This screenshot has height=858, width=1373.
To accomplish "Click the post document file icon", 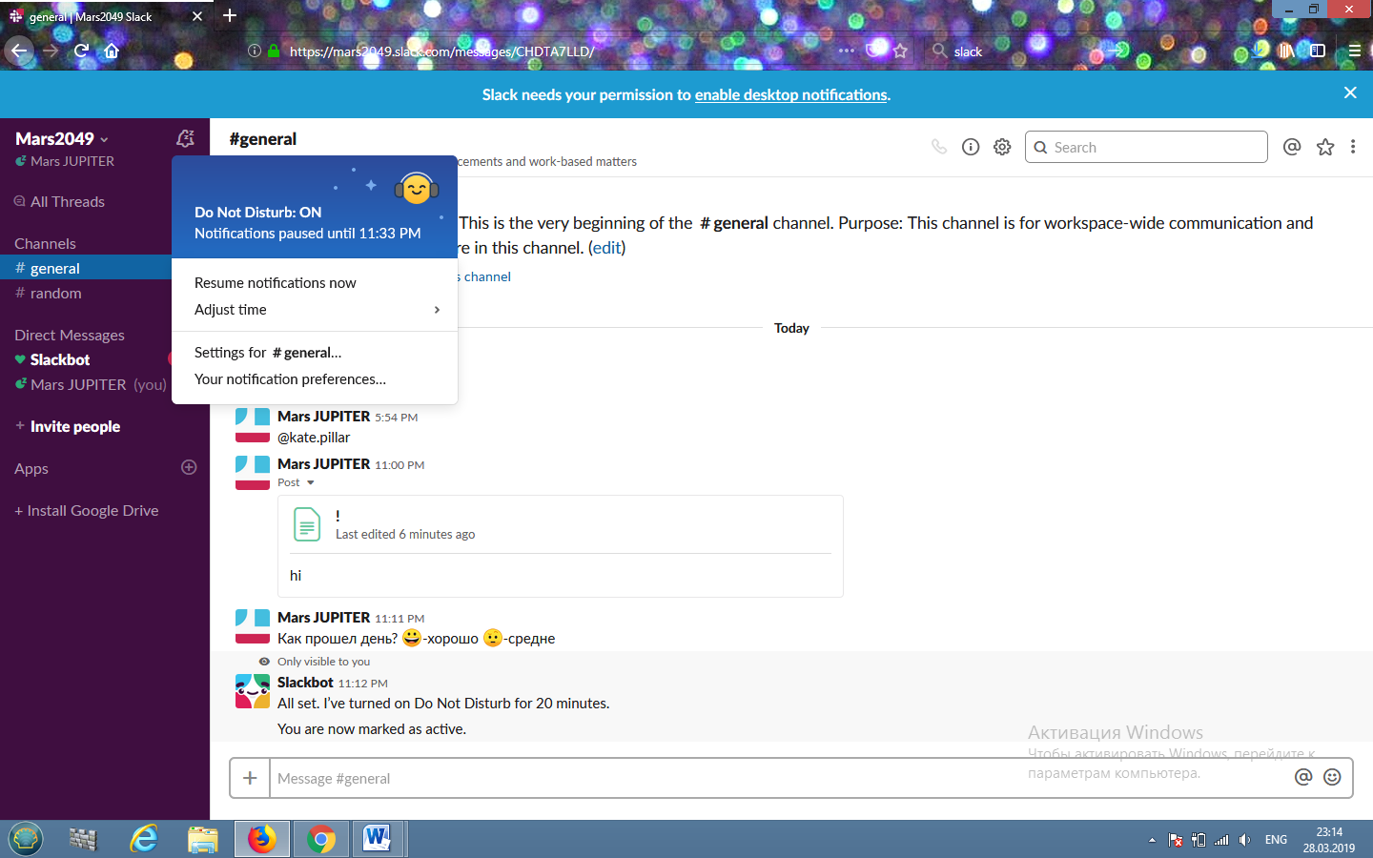I will [307, 524].
